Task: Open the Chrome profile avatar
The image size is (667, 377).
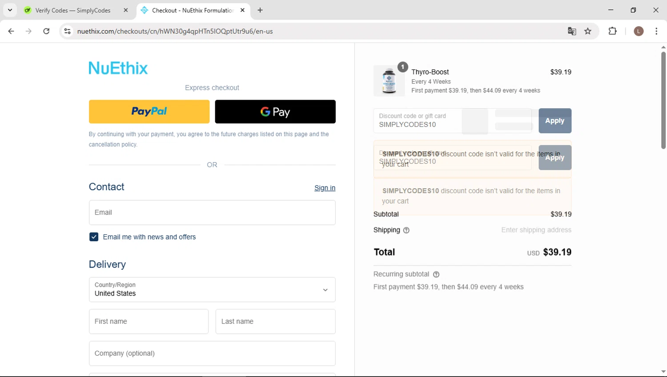Action: [639, 31]
